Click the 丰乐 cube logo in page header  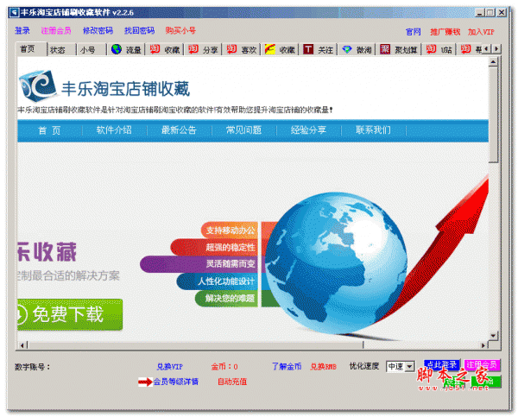(x=37, y=86)
